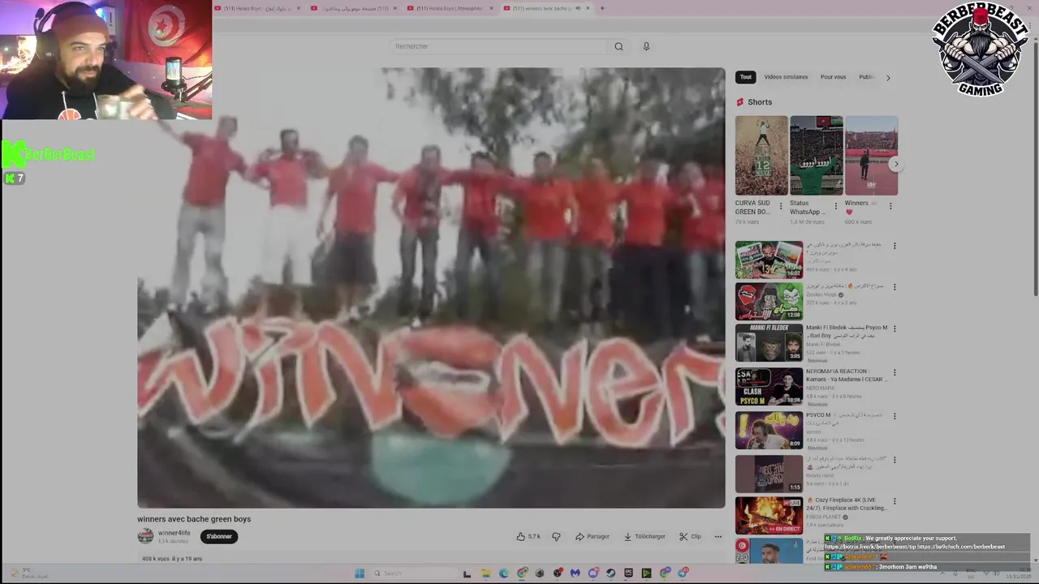The width and height of the screenshot is (1039, 584).
Task: Open NEROMAFIA REACTION Kamaro thumbnail
Action: tap(769, 387)
